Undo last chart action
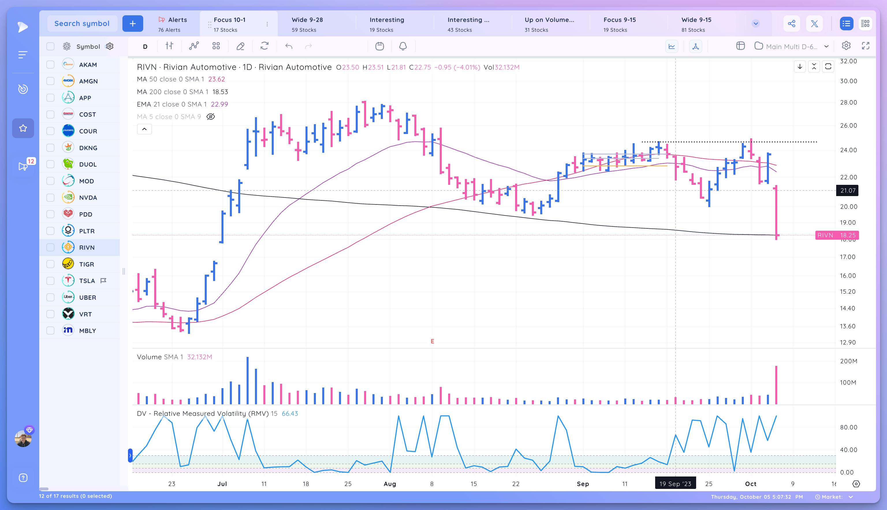Viewport: 887px width, 510px height. click(x=288, y=46)
